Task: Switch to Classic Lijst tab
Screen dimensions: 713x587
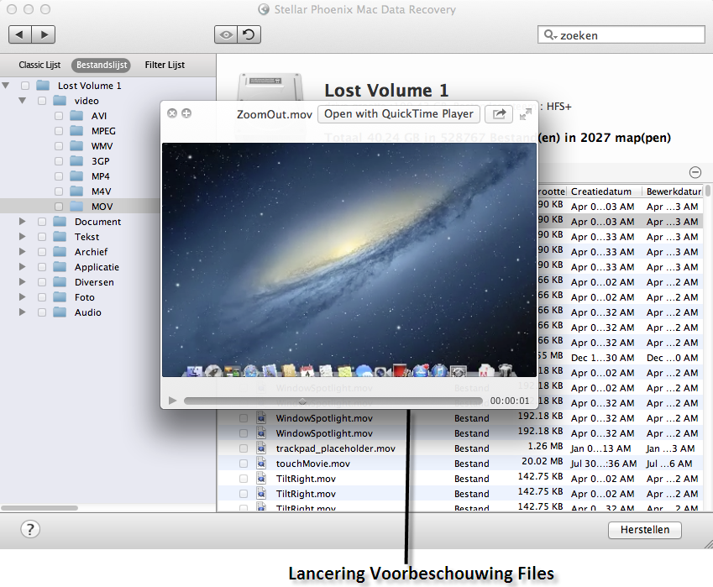Action: [39, 65]
